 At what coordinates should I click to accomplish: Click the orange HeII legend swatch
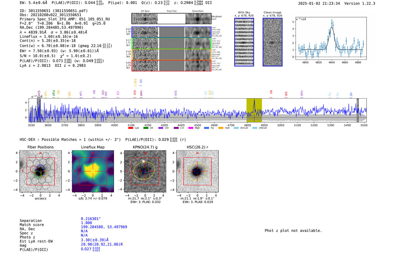tap(221, 128)
